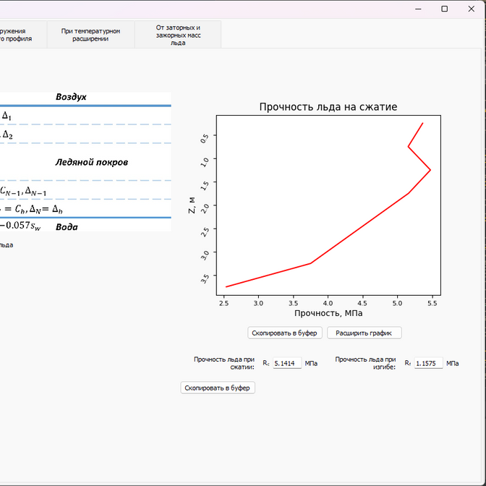The height and width of the screenshot is (486, 486).
Task: Switch to 'От заторных и зажорных масс льда' tab
Action: [178, 35]
